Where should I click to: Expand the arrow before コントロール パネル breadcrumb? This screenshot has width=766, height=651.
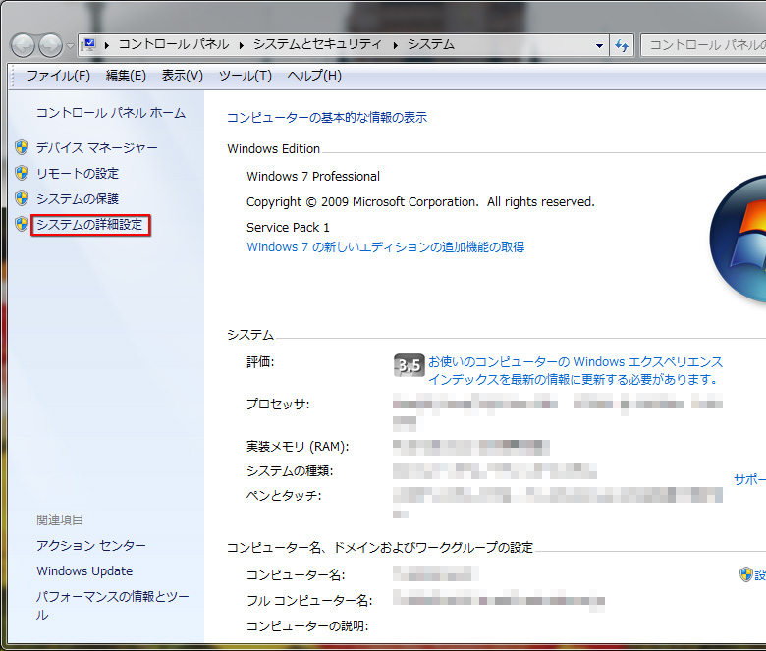pos(106,45)
